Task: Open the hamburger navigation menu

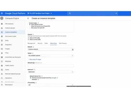Action: coord(2,13)
